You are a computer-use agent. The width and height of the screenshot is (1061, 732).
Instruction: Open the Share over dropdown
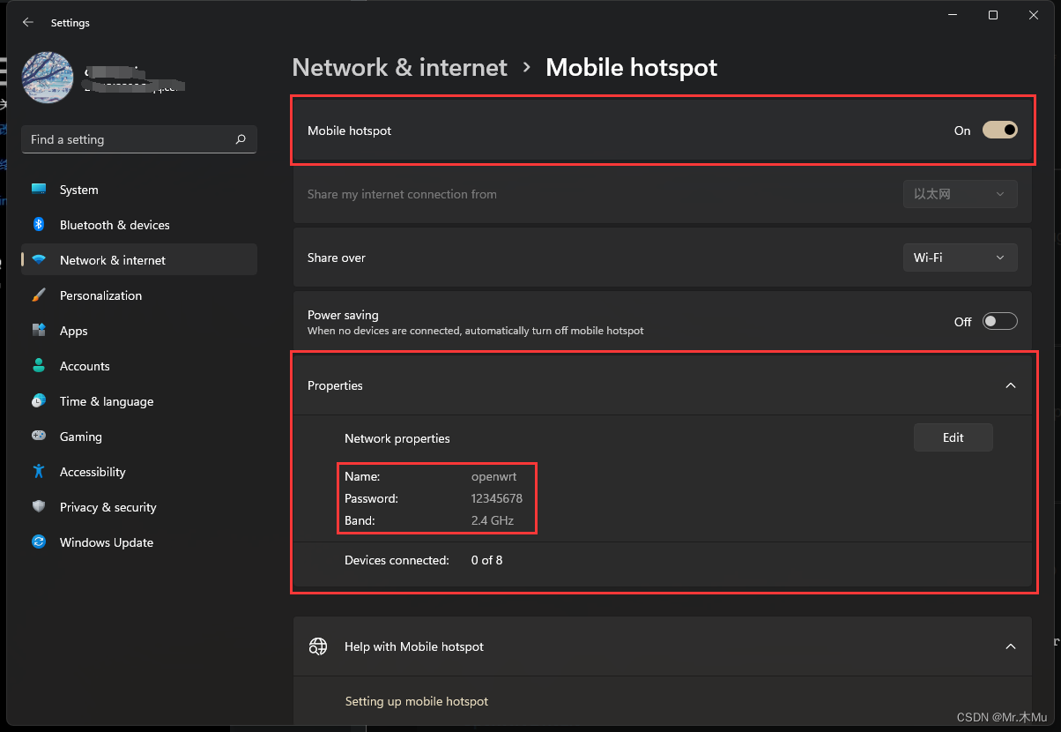point(960,257)
